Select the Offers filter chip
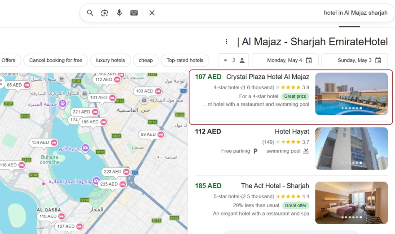Screen dimensions: 395x234 tap(9, 61)
